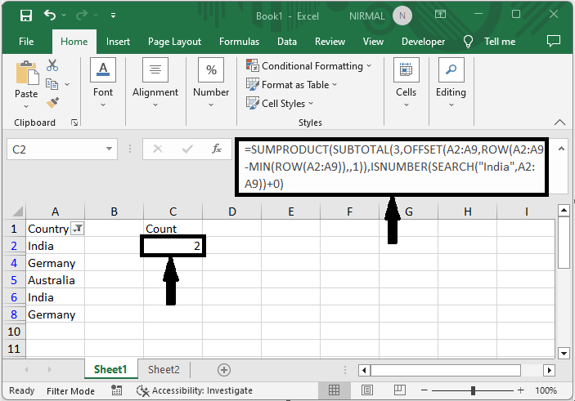
Task: Click the horizontal scrollbar right arrow
Action: 549,370
